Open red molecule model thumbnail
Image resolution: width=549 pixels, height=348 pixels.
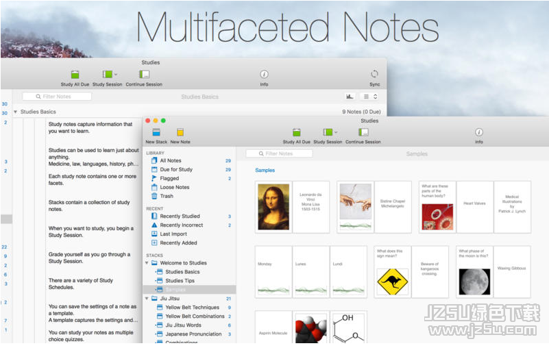[x=311, y=327]
